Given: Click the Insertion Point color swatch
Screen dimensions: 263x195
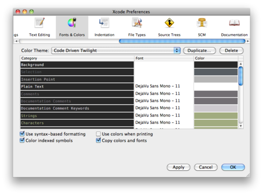Looking at the screenshot, I should pos(216,79).
